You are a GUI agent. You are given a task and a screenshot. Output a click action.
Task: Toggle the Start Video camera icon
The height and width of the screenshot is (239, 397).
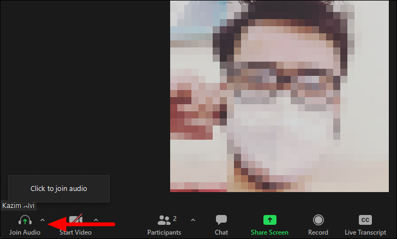coord(76,219)
